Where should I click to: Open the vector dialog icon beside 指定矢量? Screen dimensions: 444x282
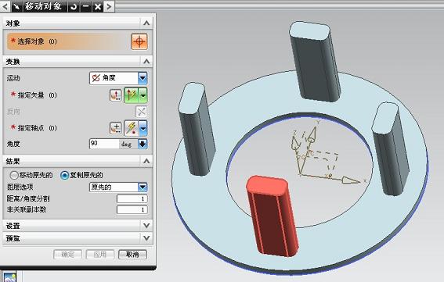pyautogui.click(x=116, y=95)
